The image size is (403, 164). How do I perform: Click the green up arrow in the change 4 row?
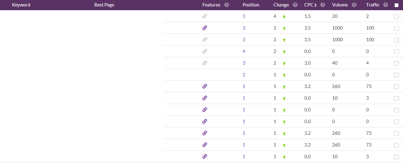pos(284,17)
